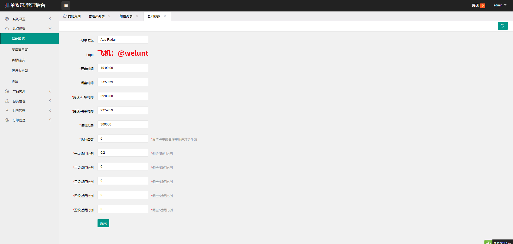Focus the 开盘时间 input field
Viewport: 513px width, 244px height.
click(x=123, y=68)
